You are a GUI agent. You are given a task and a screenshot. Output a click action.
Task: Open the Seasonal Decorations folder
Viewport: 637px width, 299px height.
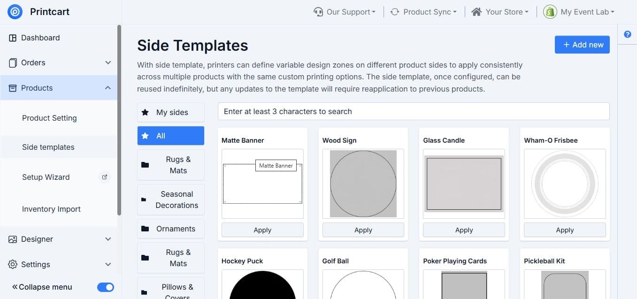coord(171,199)
